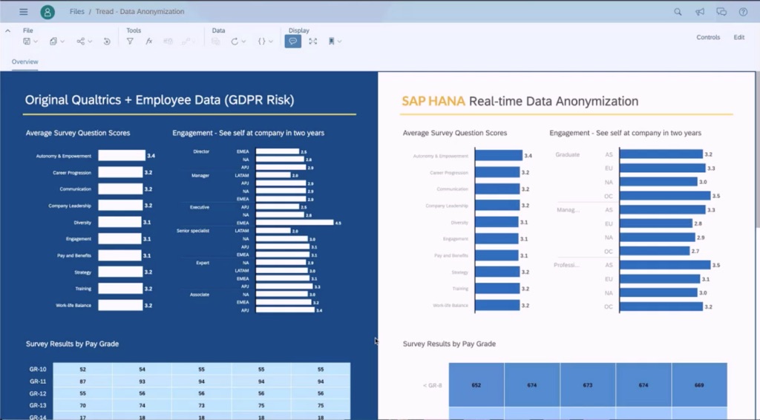Screen dimensions: 760x420
Task: Open the search magnifier icon
Action: tap(678, 12)
